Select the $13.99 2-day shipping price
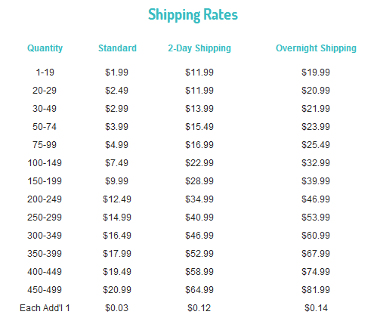This screenshot has height=324, width=377. (x=199, y=109)
